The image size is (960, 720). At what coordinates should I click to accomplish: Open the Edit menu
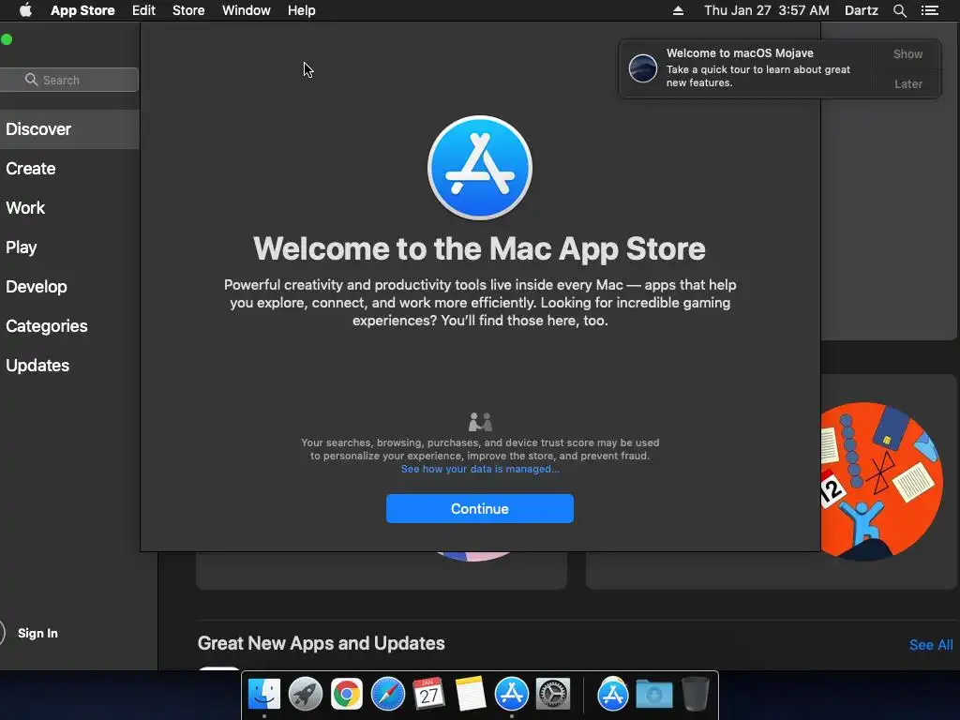143,10
